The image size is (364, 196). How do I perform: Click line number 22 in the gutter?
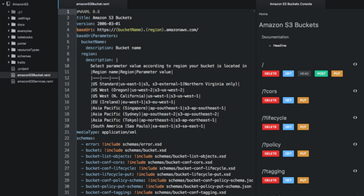(x=67, y=138)
